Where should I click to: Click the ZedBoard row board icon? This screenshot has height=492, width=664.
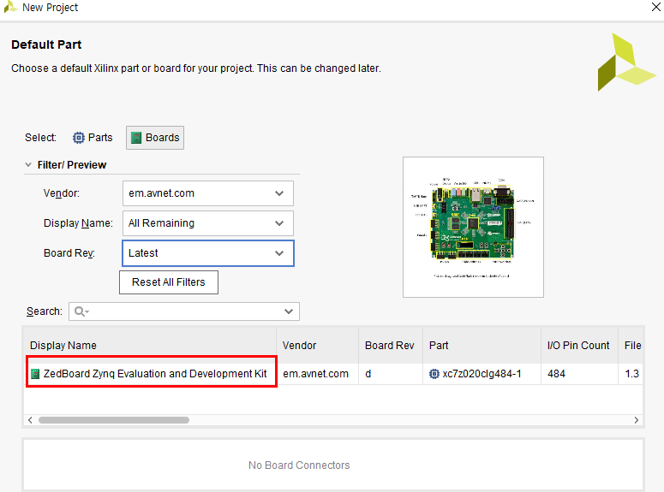point(35,374)
